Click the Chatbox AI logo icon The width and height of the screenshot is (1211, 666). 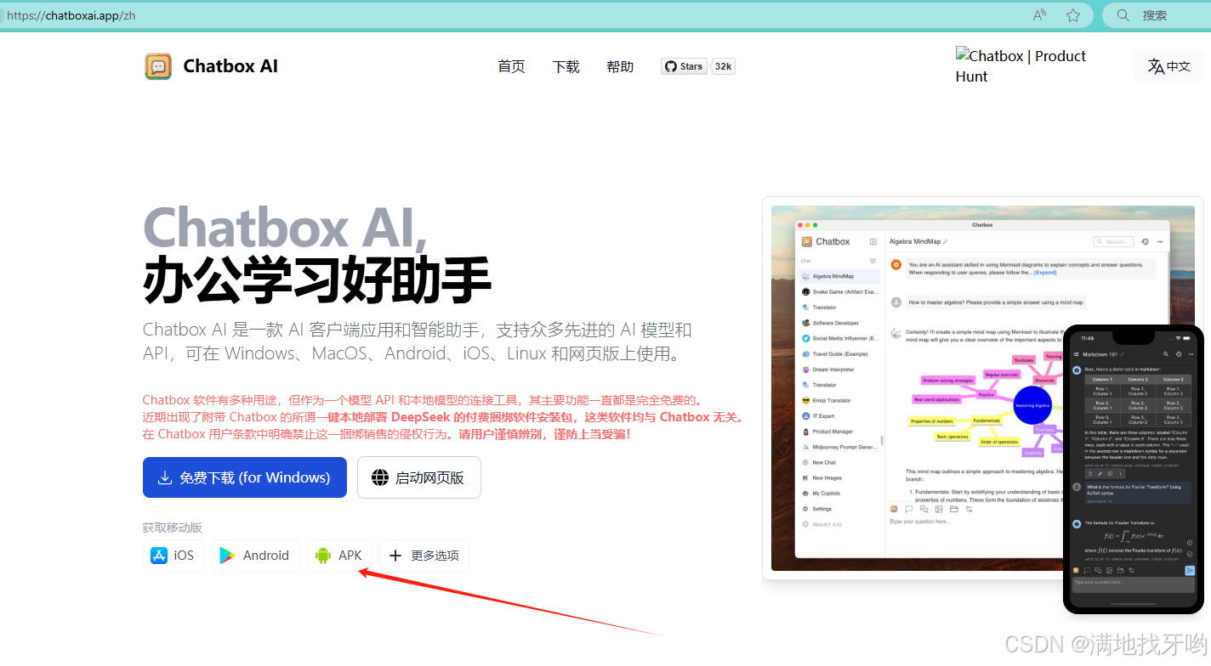[158, 66]
